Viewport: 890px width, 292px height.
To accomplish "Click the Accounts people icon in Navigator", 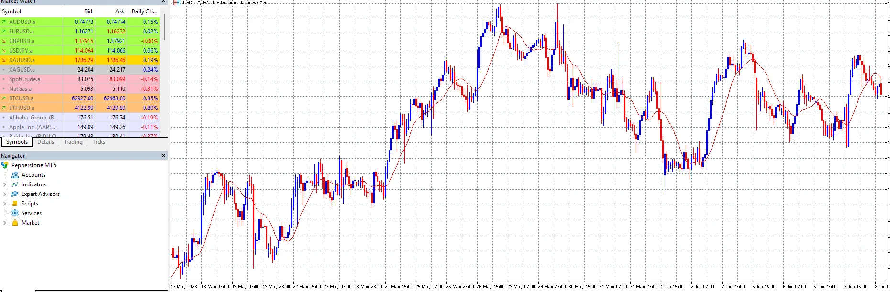I will (x=15, y=175).
